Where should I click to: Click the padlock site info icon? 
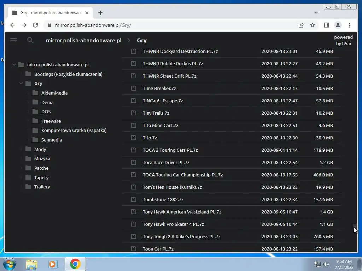coord(49,25)
